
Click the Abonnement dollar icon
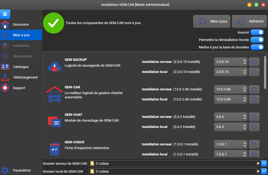5,56
